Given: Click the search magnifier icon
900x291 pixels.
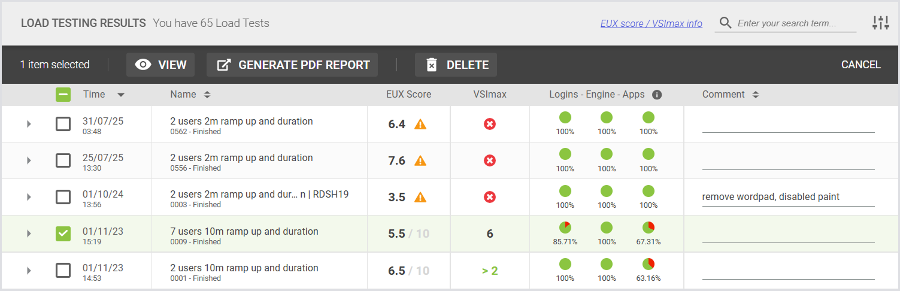Looking at the screenshot, I should tap(725, 23).
